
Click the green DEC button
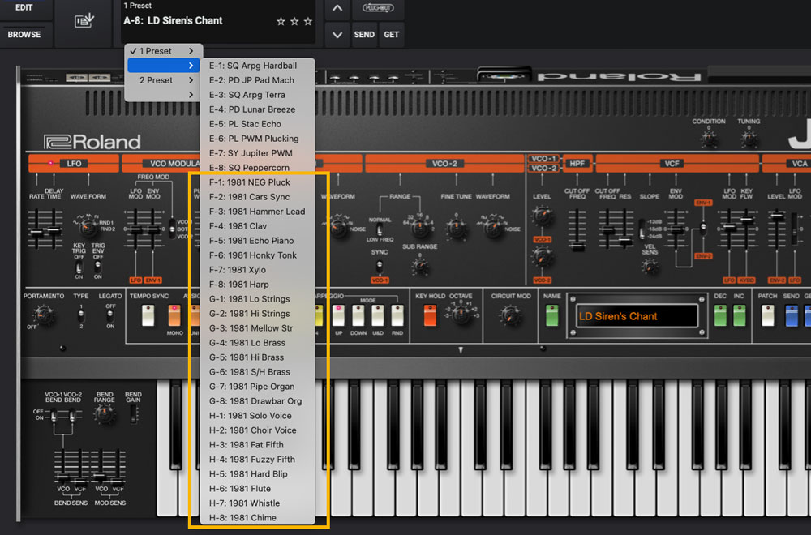click(x=720, y=315)
